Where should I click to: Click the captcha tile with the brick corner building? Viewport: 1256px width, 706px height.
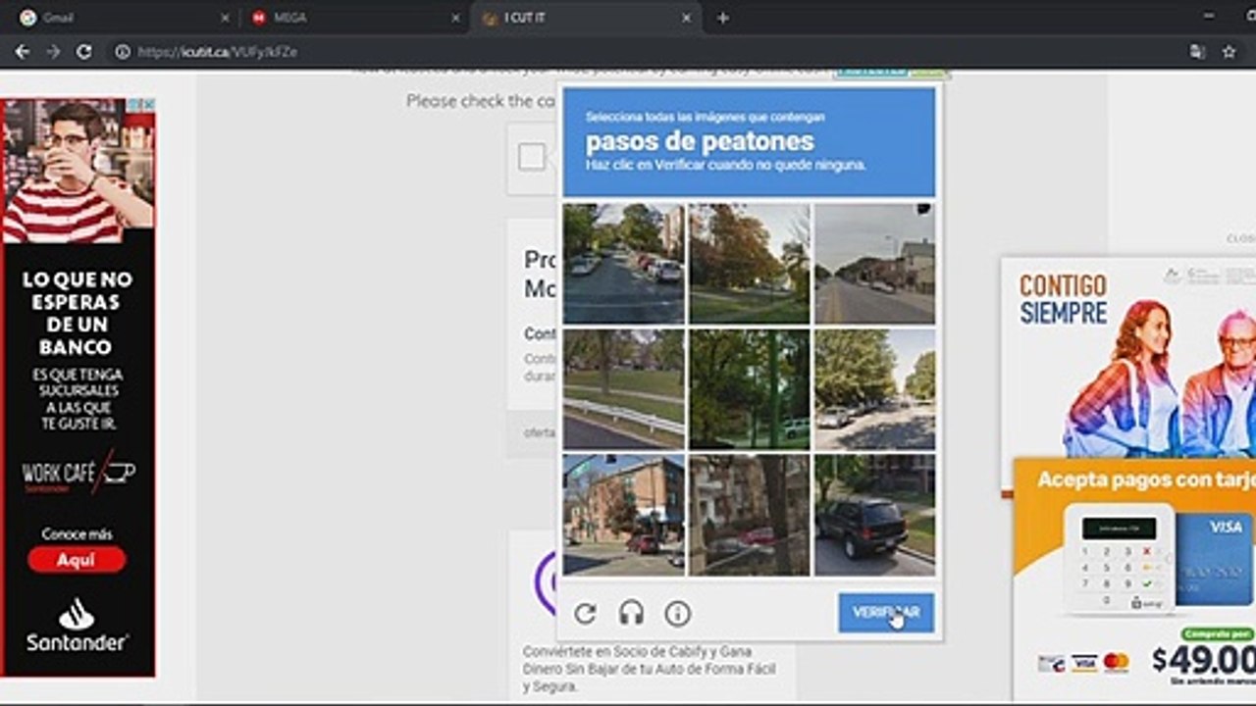pyautogui.click(x=623, y=515)
